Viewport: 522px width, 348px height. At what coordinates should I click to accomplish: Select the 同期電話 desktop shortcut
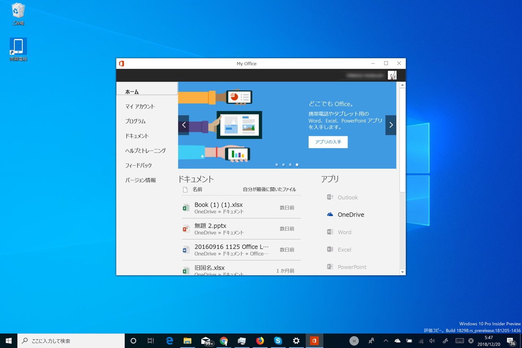click(x=18, y=50)
